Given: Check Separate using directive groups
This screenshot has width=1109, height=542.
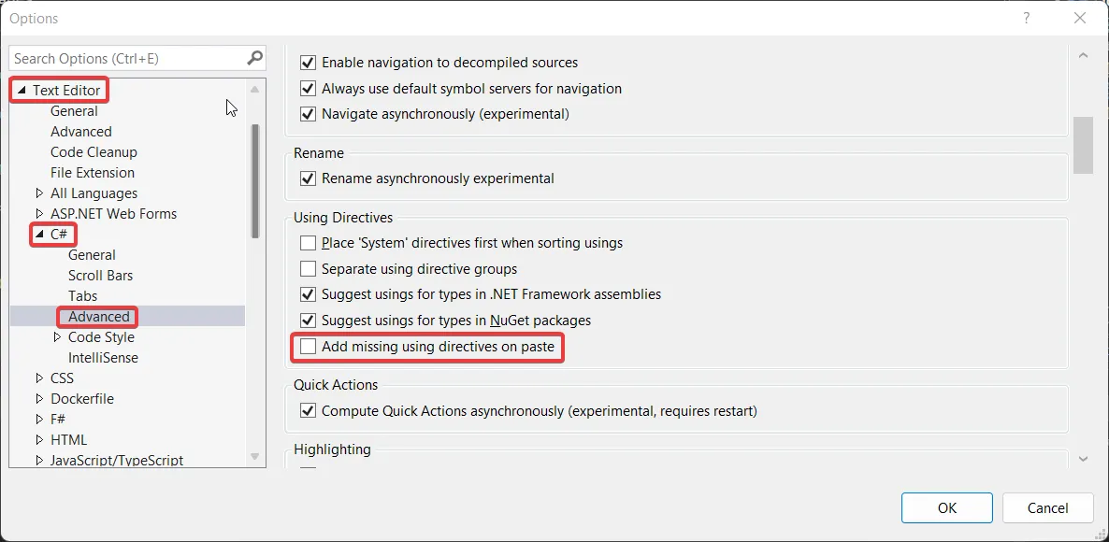Looking at the screenshot, I should pos(308,269).
